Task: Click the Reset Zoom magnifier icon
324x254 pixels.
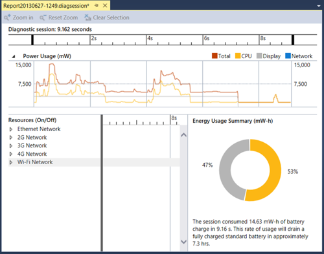Action: (x=43, y=17)
